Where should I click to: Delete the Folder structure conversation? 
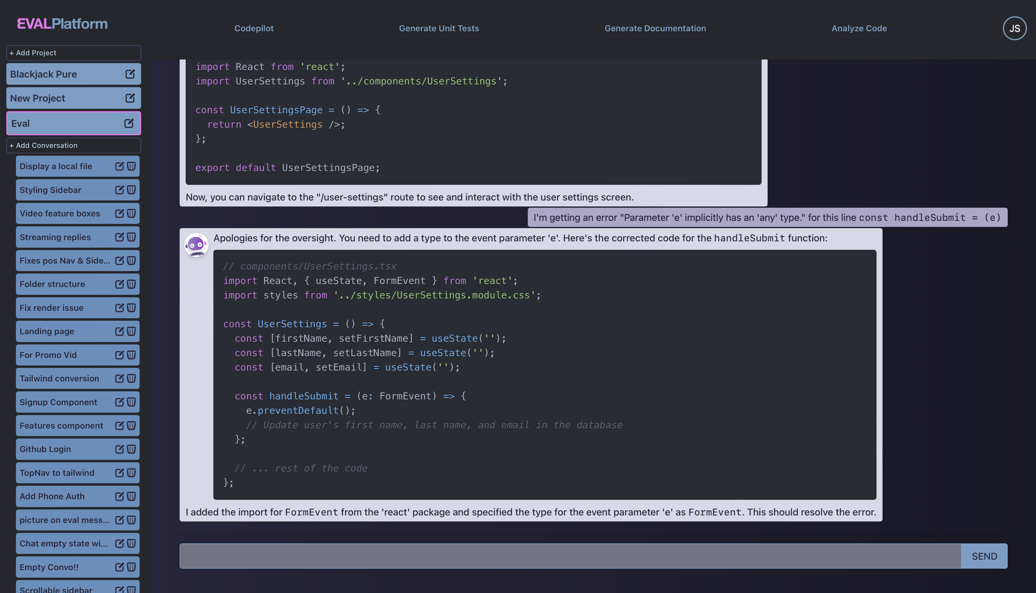131,284
